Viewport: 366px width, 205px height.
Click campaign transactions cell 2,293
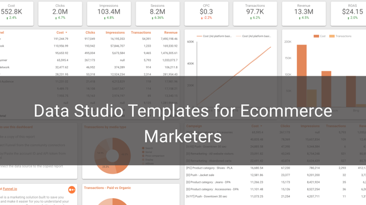[x=342, y=168]
